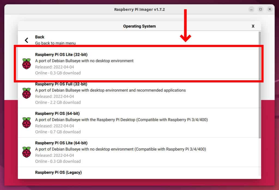Click the OS list vertical scrollbar
The height and width of the screenshot is (190, 279).
coord(260,85)
